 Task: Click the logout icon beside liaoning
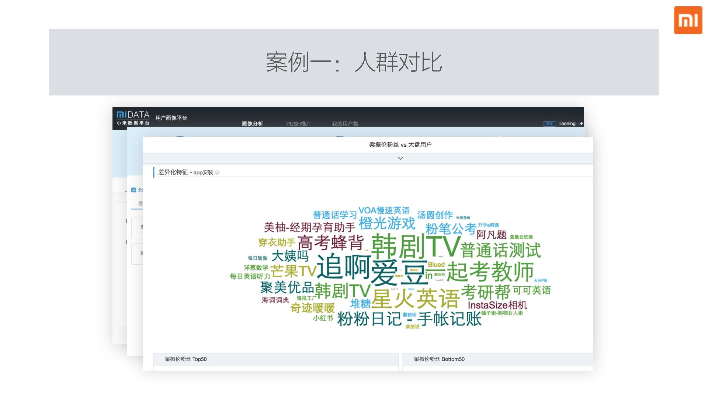pyautogui.click(x=581, y=123)
